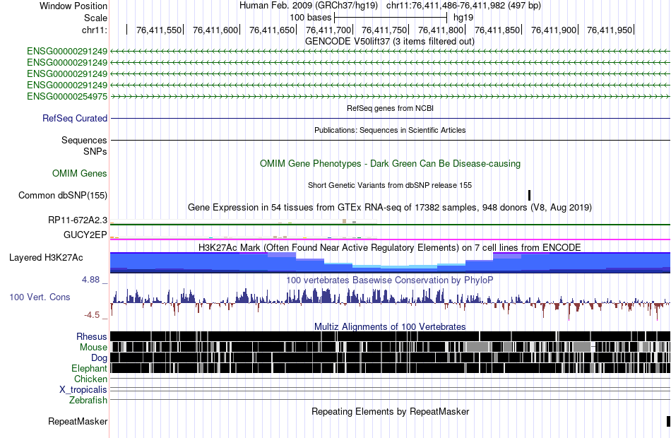The image size is (671, 438).
Task: Click the blue H3K27Ac signal graph
Action: tap(390, 263)
